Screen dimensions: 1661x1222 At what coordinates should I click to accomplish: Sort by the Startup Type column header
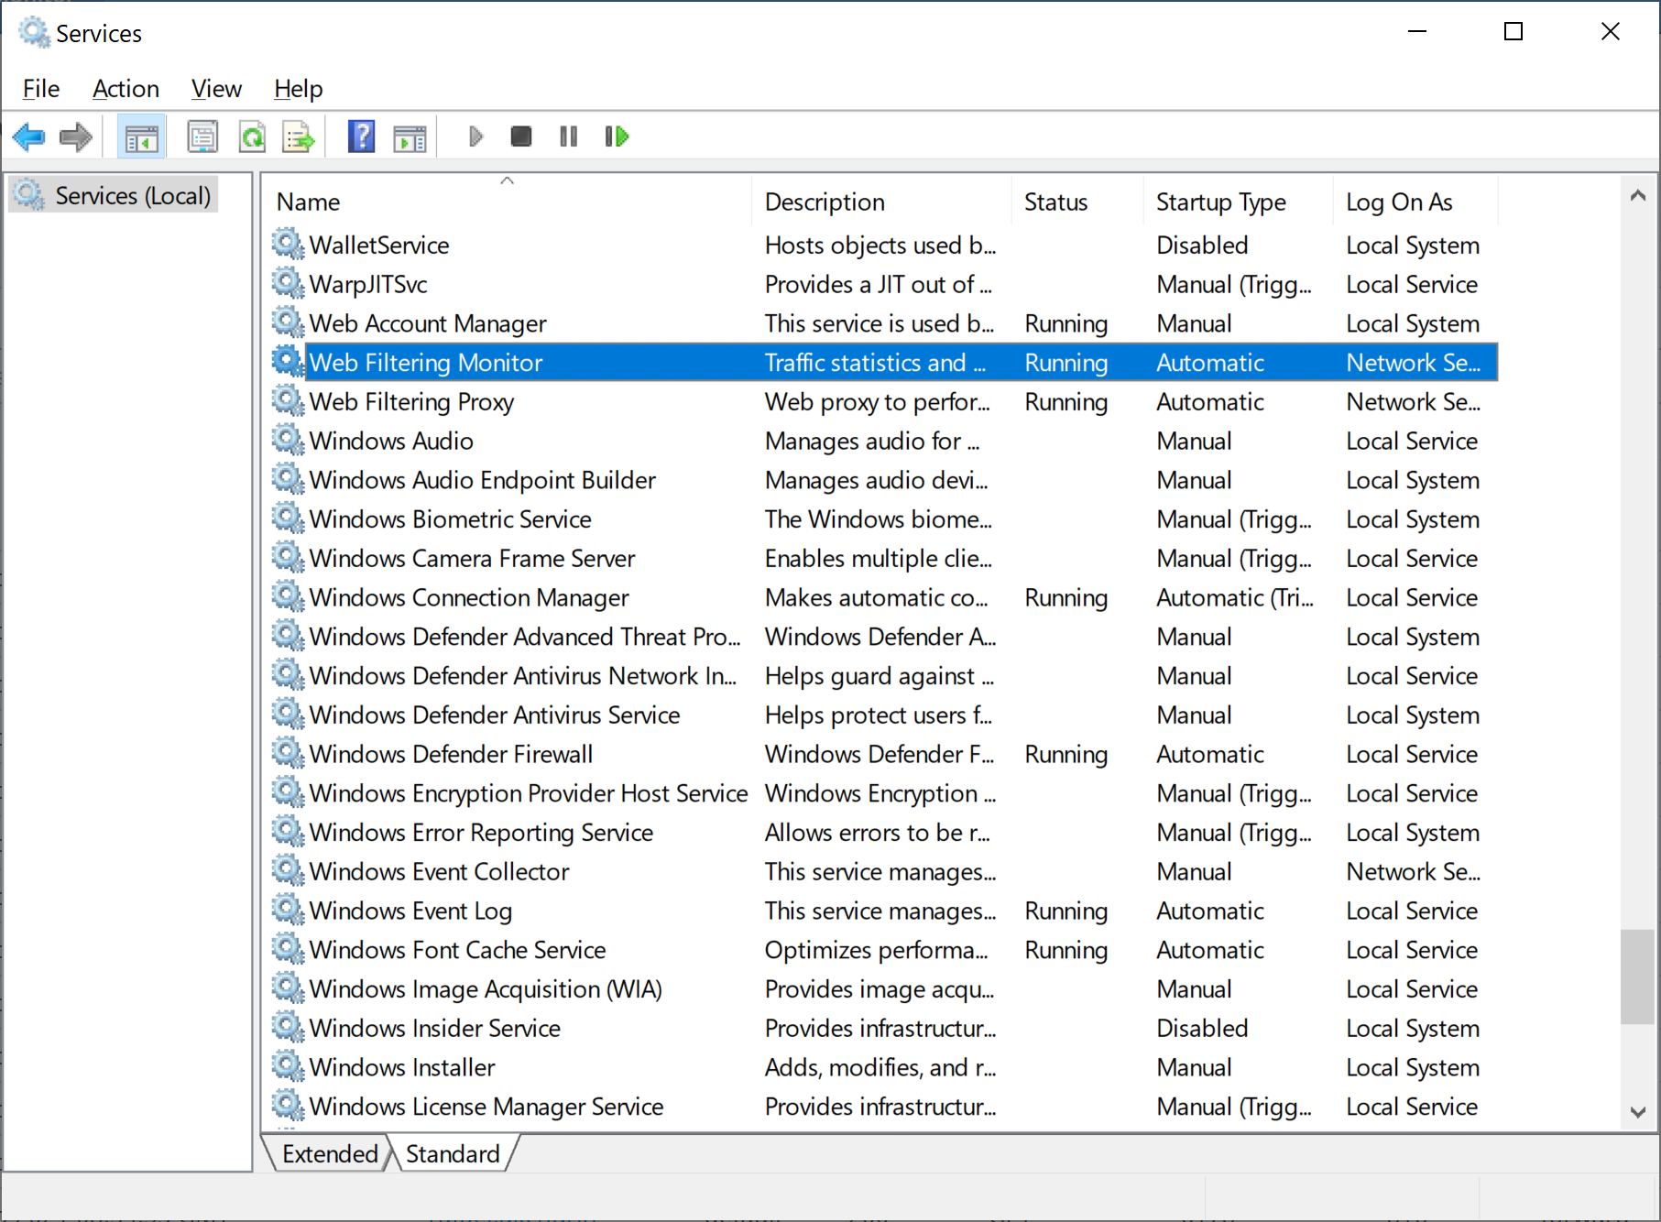(x=1239, y=202)
